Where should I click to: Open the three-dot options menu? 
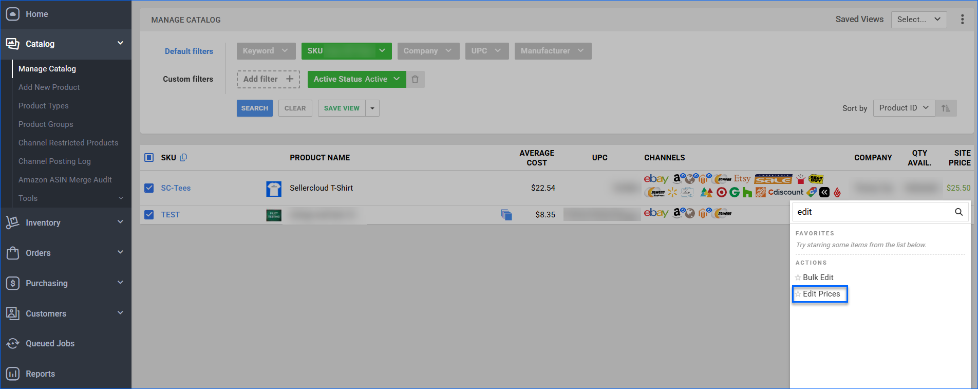962,20
